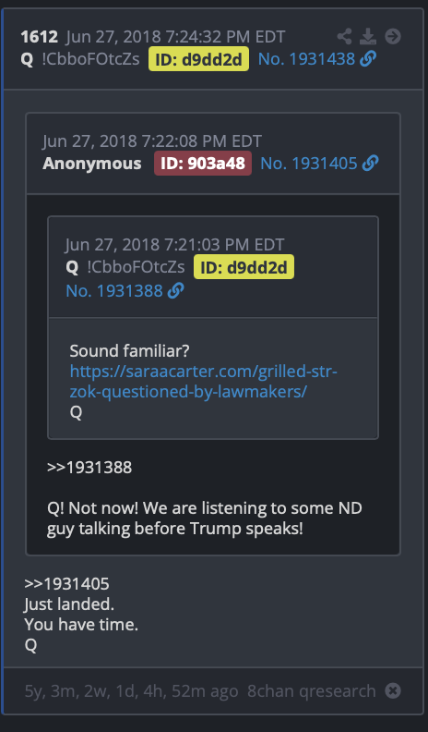Open the post No. 1931405 link
The image size is (428, 732).
[x=309, y=163]
